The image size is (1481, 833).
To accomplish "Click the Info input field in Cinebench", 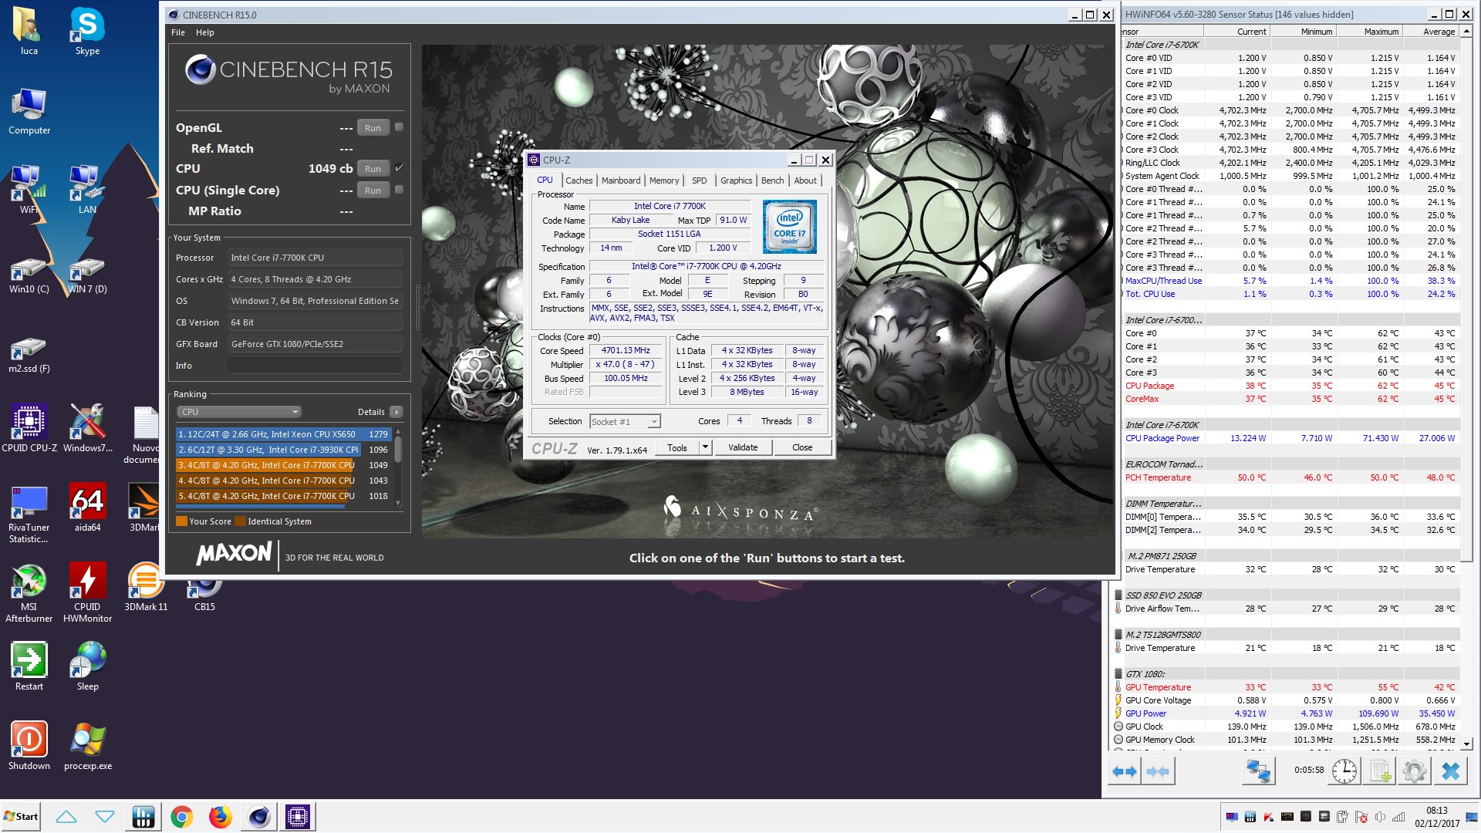I will coord(315,366).
